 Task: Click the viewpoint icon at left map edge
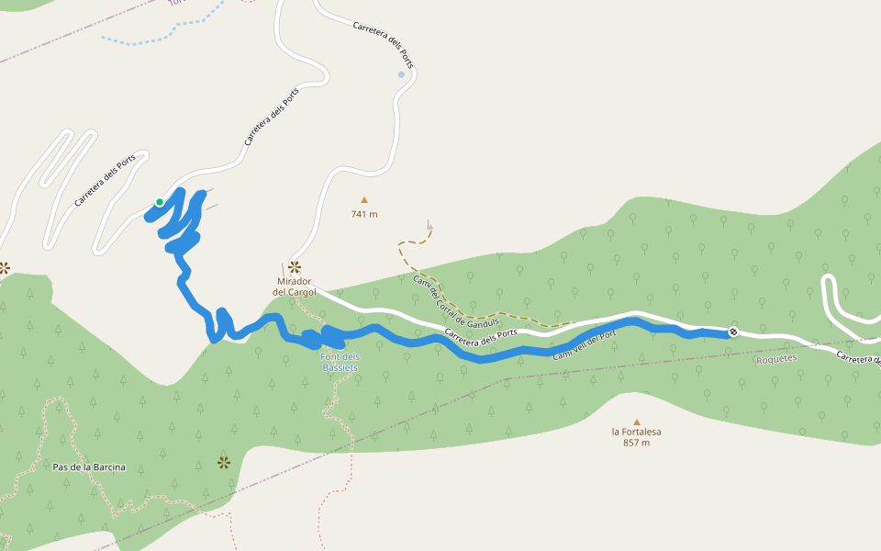tap(4, 267)
